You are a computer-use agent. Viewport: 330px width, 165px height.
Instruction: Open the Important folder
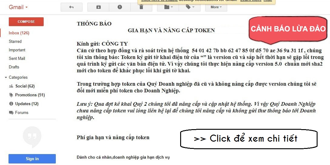[17, 50]
